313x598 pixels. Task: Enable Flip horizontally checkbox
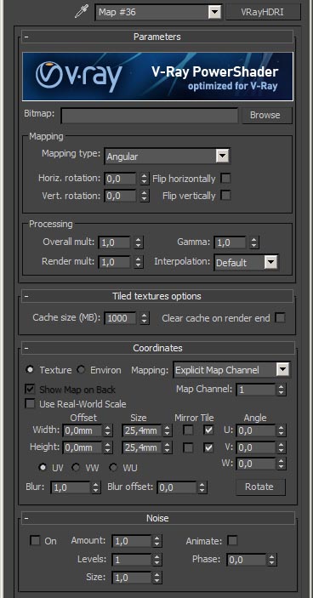click(x=226, y=178)
